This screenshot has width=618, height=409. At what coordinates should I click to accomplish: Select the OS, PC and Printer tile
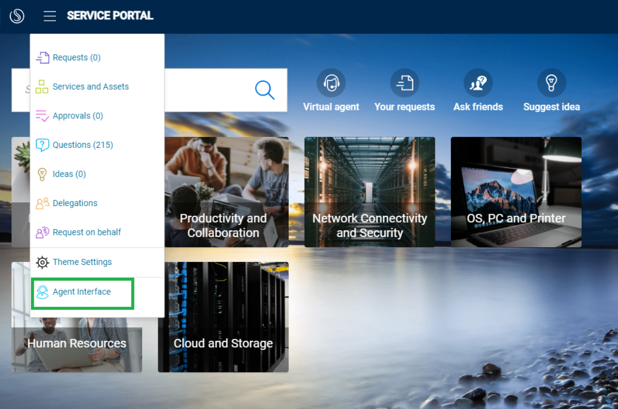[x=516, y=192]
